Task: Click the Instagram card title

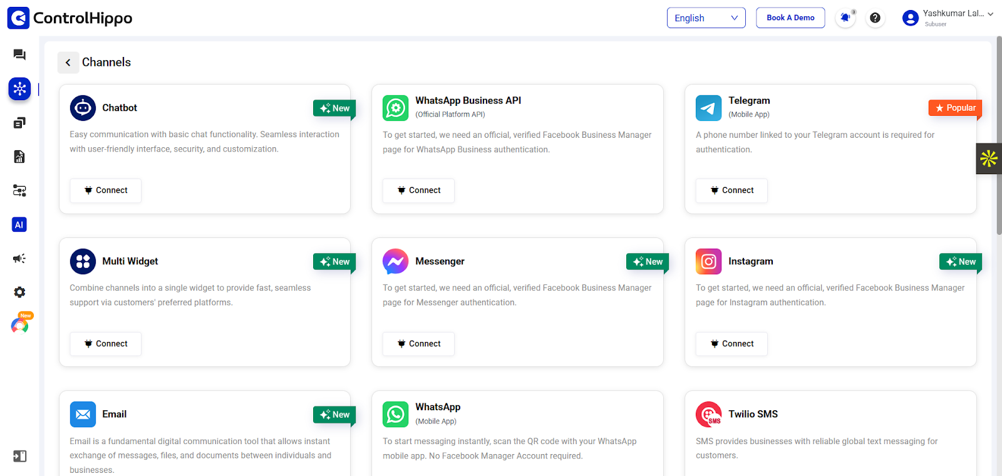Action: pyautogui.click(x=751, y=261)
